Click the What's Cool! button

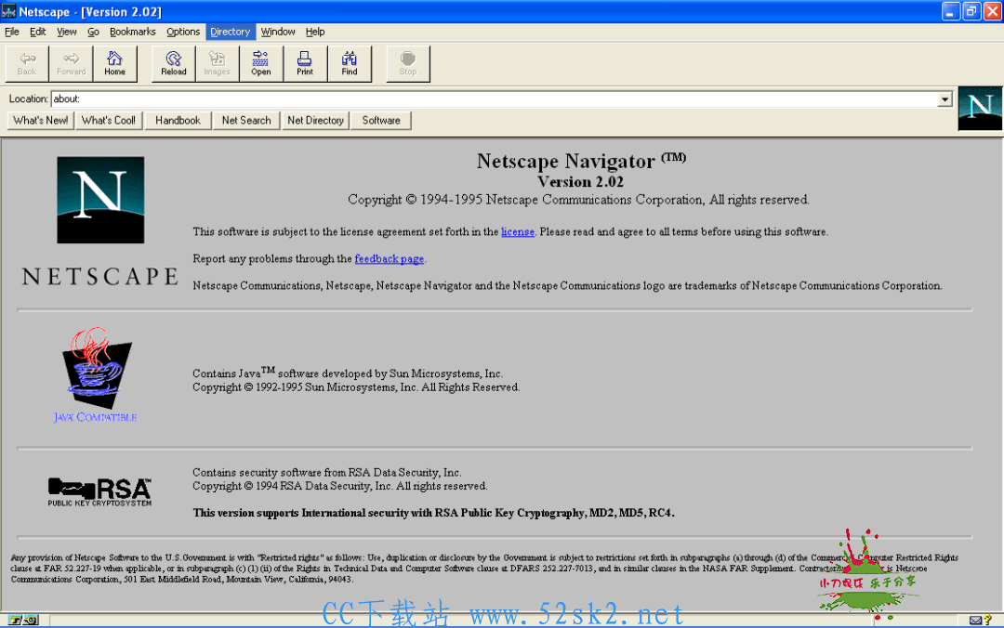(109, 121)
